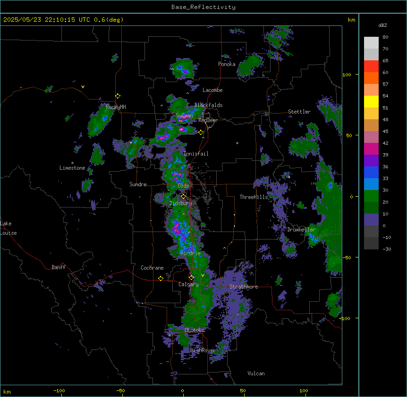Click the 50 tick label on bottom axis

[x=243, y=390]
